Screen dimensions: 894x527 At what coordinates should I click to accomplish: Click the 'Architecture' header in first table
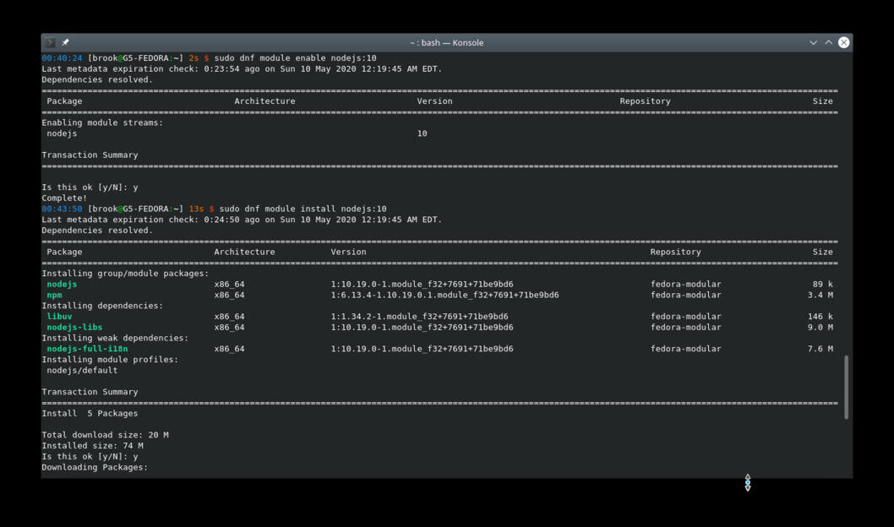264,101
